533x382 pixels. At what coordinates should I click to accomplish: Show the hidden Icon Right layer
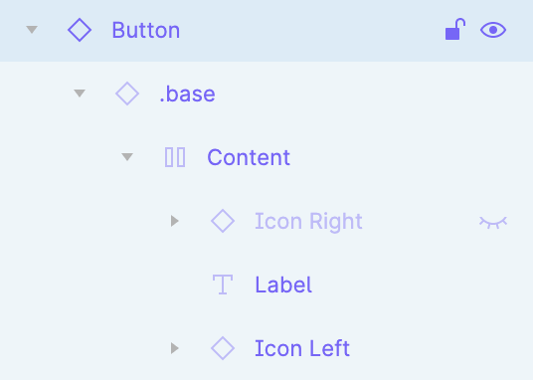click(493, 223)
